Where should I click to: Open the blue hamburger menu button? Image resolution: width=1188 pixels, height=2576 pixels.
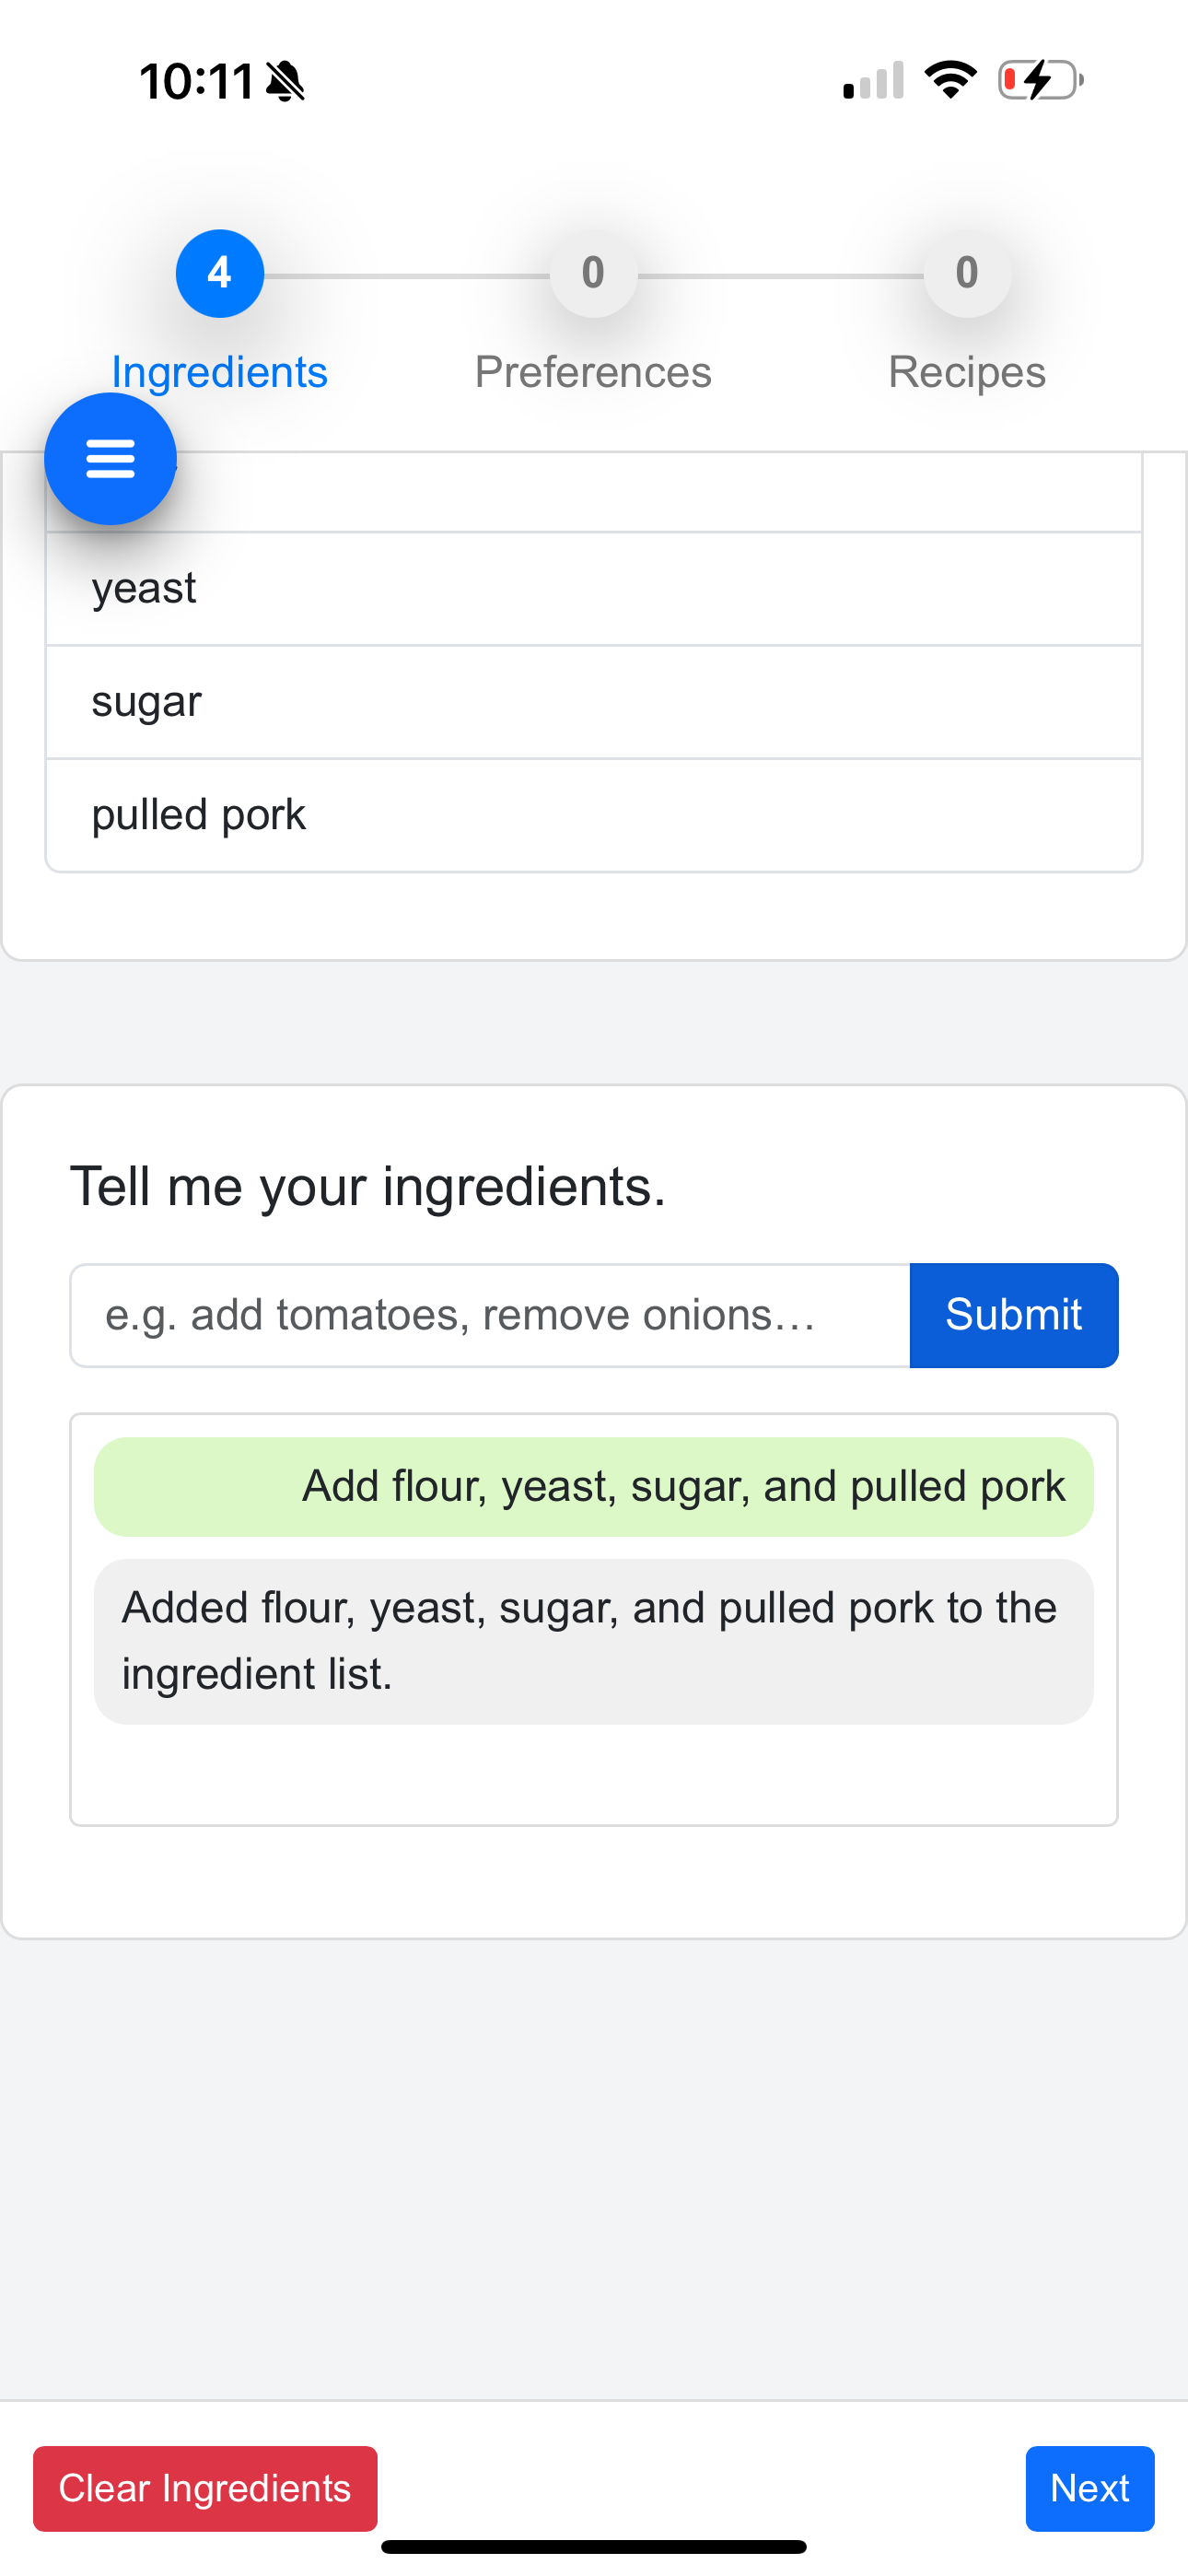pyautogui.click(x=110, y=459)
